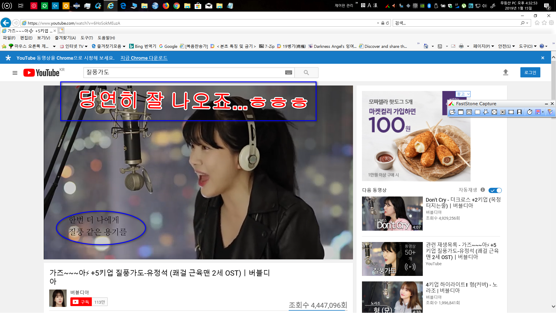The width and height of the screenshot is (556, 313).
Task: Open FastStone settings icon
Action: 550,112
